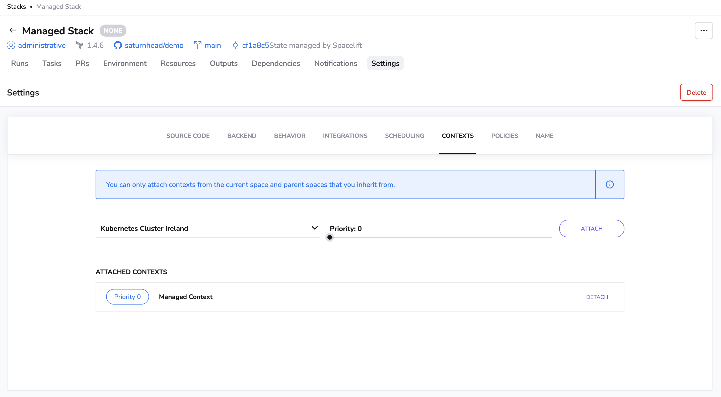The image size is (721, 397).
Task: Click the Stacks breadcrumb link
Action: 16,7
